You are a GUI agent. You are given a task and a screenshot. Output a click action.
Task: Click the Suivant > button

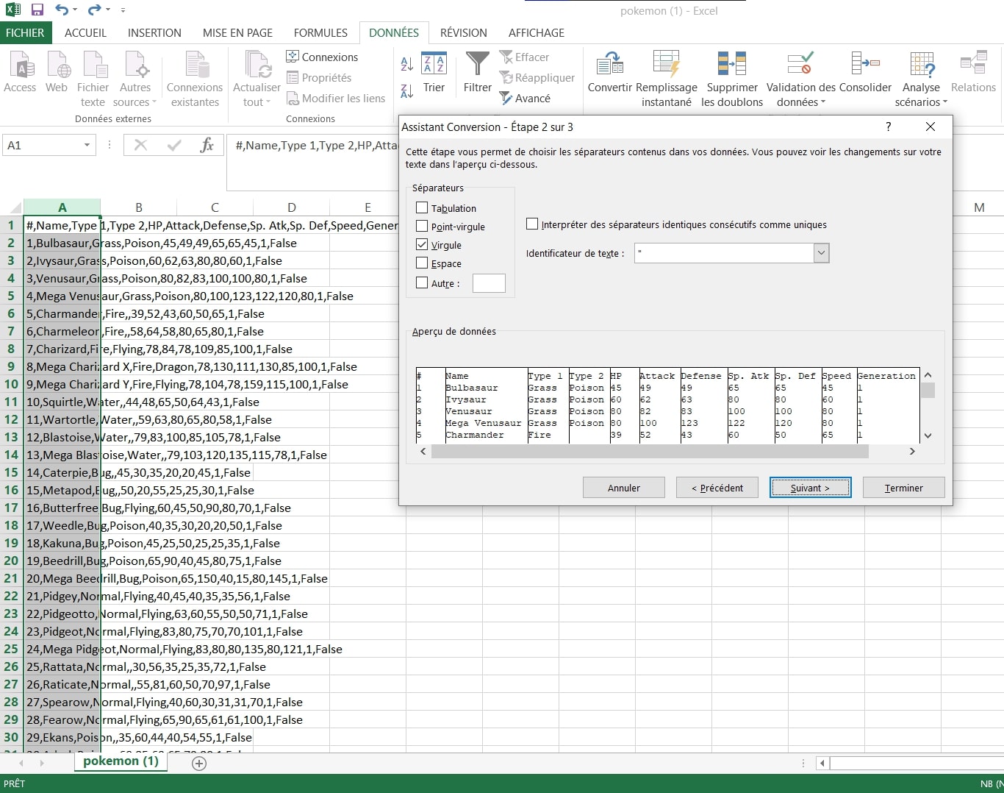coord(811,488)
